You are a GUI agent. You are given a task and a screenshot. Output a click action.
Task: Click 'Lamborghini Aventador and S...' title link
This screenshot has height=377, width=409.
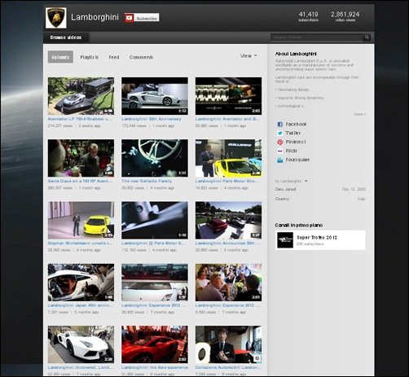click(227, 119)
